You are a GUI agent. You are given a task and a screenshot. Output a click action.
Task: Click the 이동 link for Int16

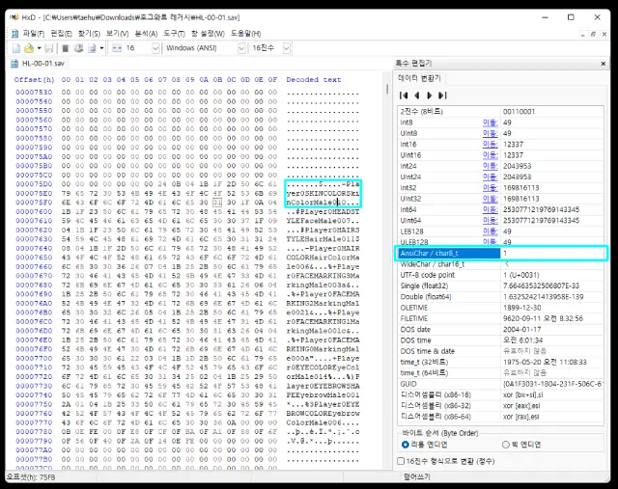tap(491, 144)
